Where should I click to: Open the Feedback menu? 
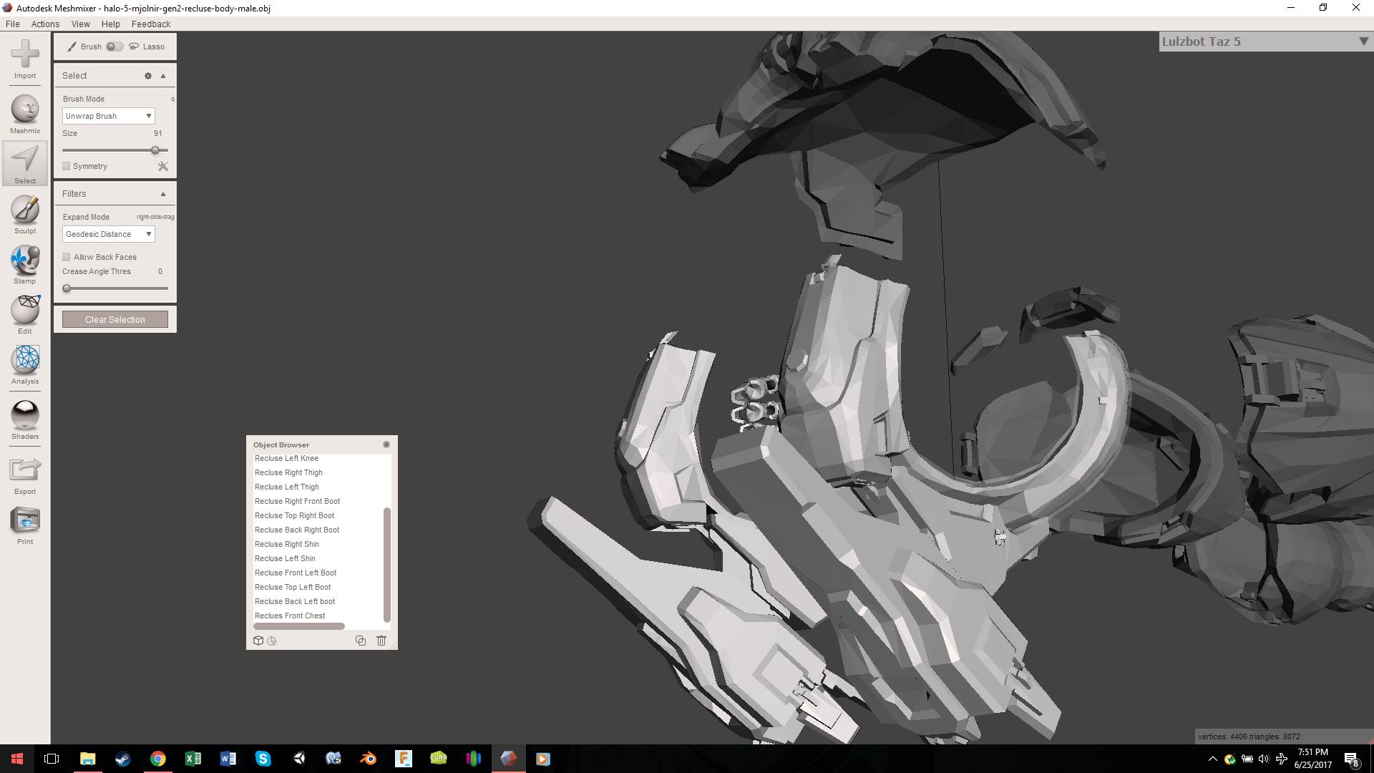(151, 24)
